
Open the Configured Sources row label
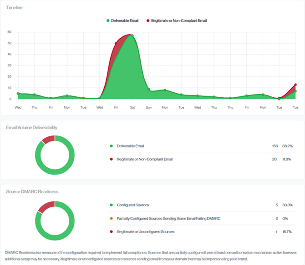(132, 205)
